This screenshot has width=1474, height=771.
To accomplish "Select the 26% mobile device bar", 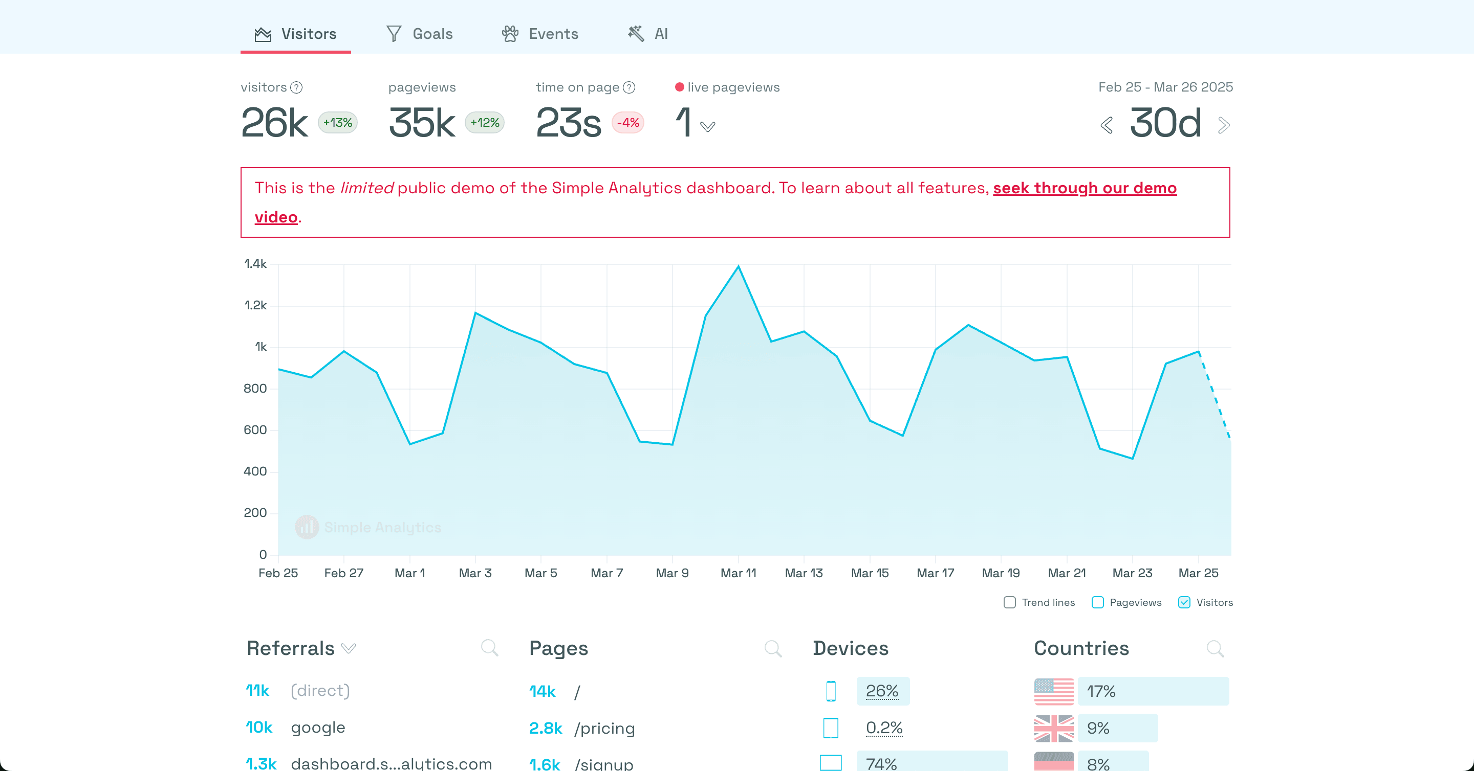I will (883, 691).
